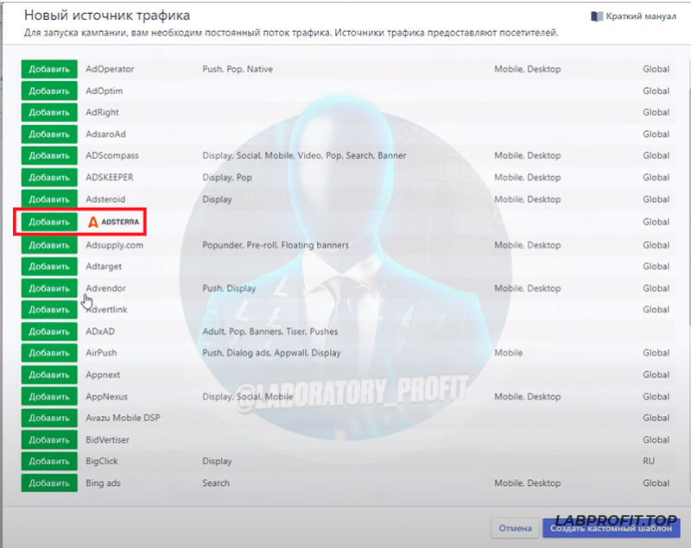This screenshot has height=548, width=691.
Task: Click Создать кастомный шаблон button
Action: (x=612, y=527)
